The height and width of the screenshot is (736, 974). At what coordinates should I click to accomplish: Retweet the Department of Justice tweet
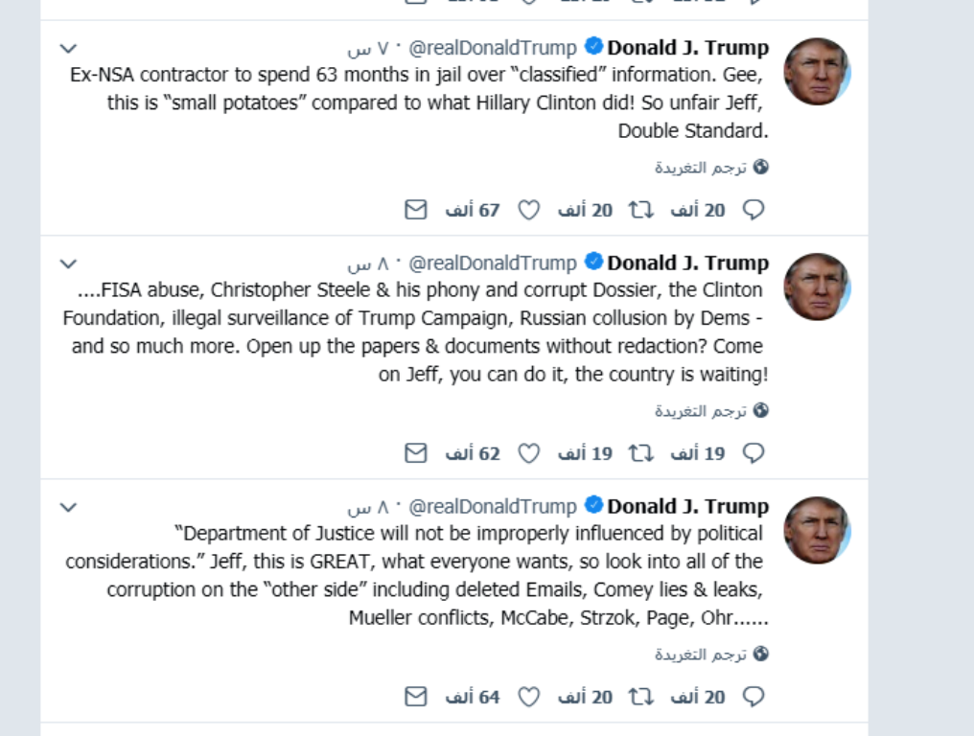coord(640,697)
